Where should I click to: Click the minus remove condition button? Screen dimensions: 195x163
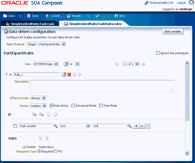click(148, 126)
